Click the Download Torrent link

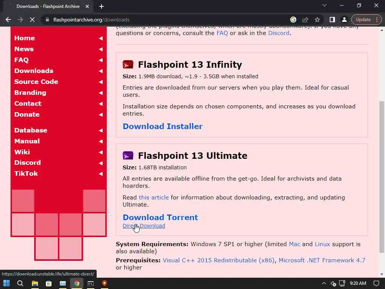coord(160,217)
